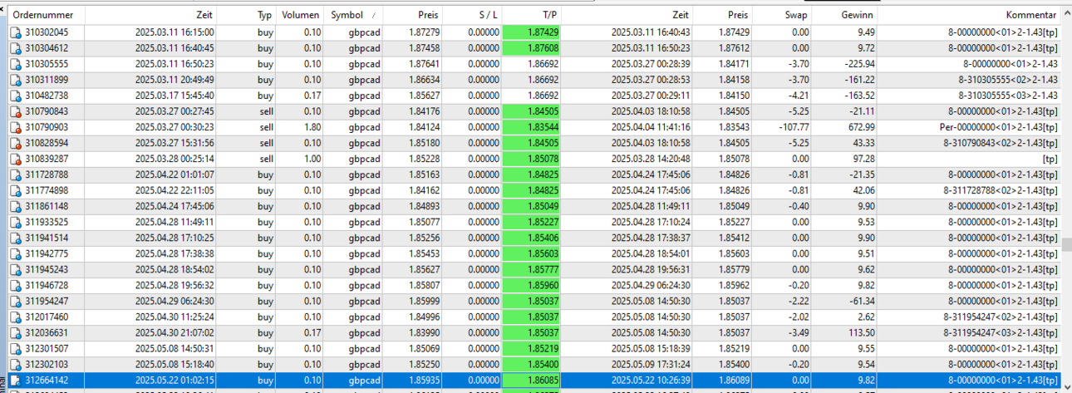Click the T/P cell showing 1.85406
The width and height of the screenshot is (1072, 393).
[532, 238]
